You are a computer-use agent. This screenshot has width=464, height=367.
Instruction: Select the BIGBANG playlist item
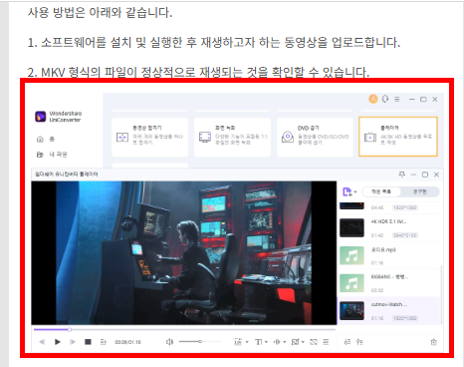[389, 283]
